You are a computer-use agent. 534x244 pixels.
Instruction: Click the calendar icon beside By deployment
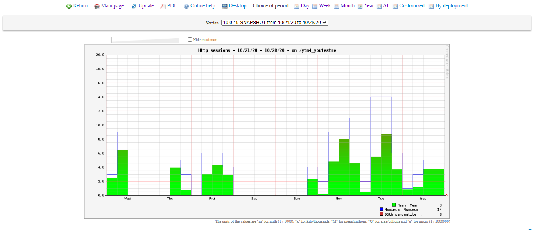(x=431, y=6)
